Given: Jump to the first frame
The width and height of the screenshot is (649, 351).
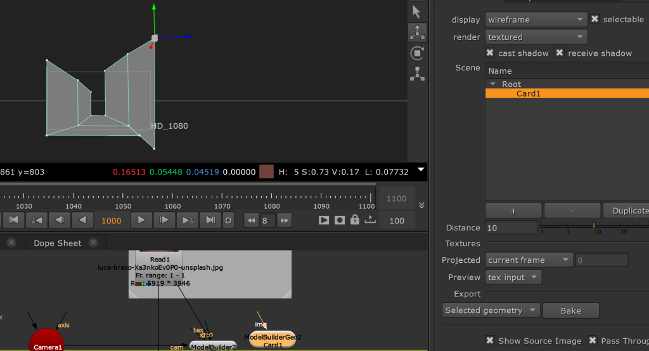Looking at the screenshot, I should point(15,220).
